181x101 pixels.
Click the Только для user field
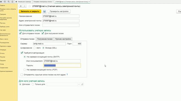pyautogui.click(x=62, y=84)
